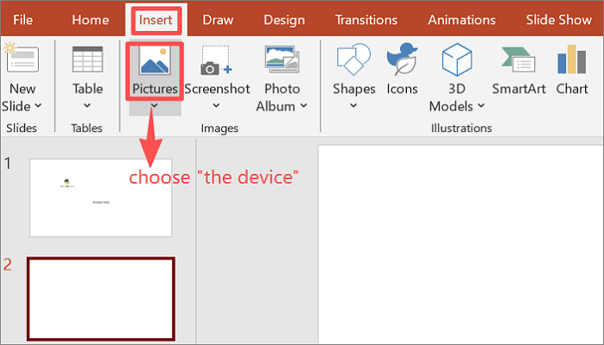Expand the Screenshot dropdown chevron
The width and height of the screenshot is (604, 345).
217,105
